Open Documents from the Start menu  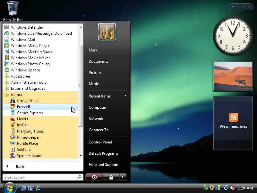pos(98,61)
